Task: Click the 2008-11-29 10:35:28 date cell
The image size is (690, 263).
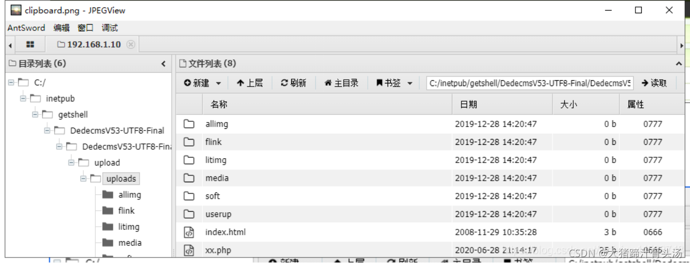Action: [496, 232]
